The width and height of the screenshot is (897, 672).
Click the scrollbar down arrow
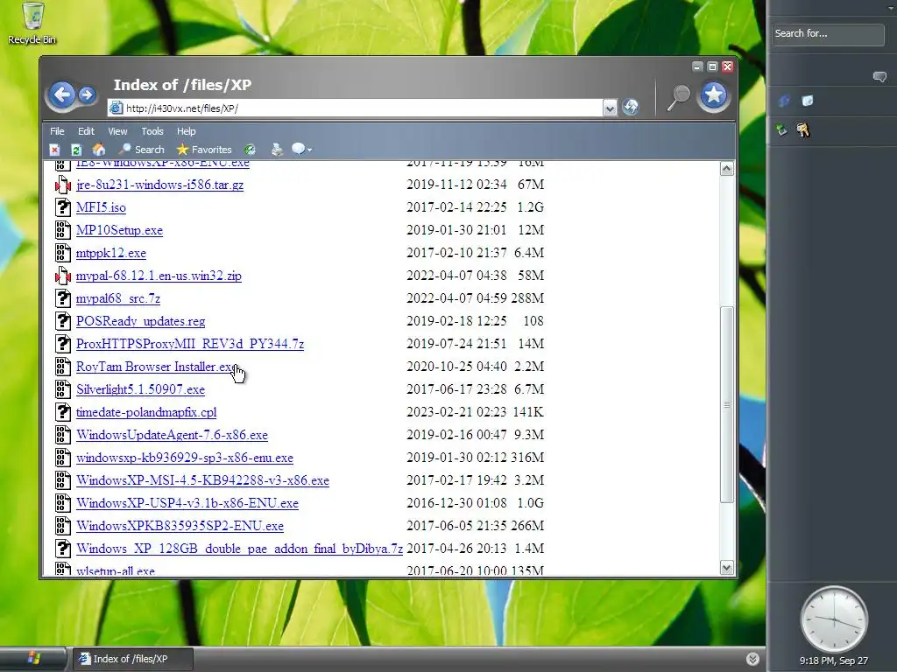pos(726,567)
